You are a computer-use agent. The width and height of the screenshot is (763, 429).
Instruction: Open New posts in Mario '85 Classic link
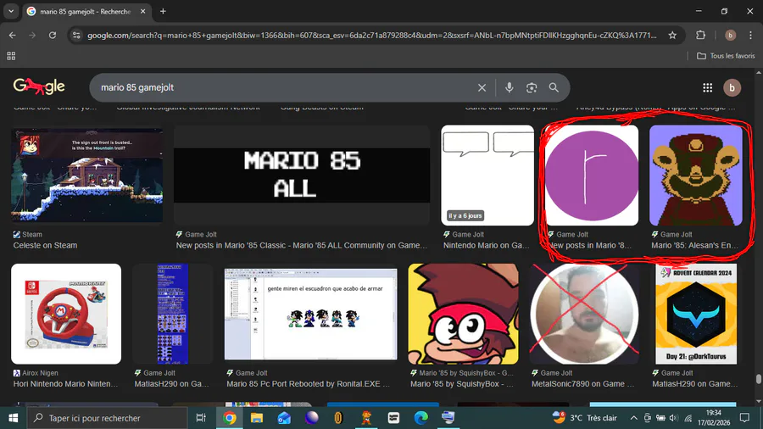point(302,246)
